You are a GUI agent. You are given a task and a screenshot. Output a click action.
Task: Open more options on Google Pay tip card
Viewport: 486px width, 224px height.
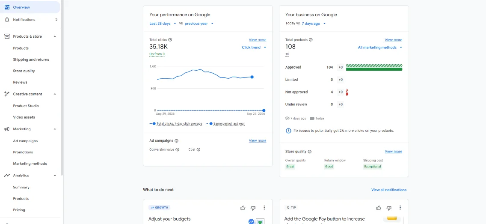400,208
